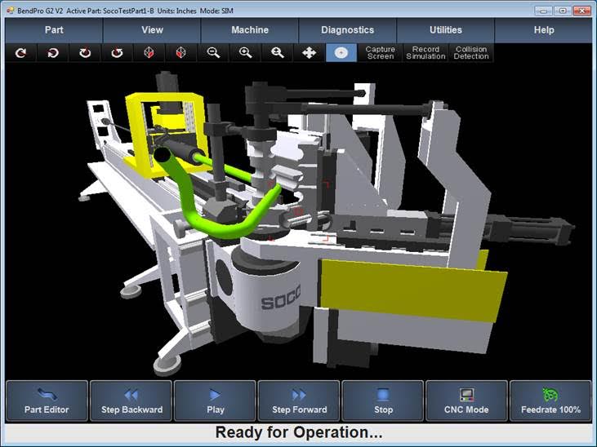Click the Capture Screen button
597x447 pixels.
click(380, 52)
